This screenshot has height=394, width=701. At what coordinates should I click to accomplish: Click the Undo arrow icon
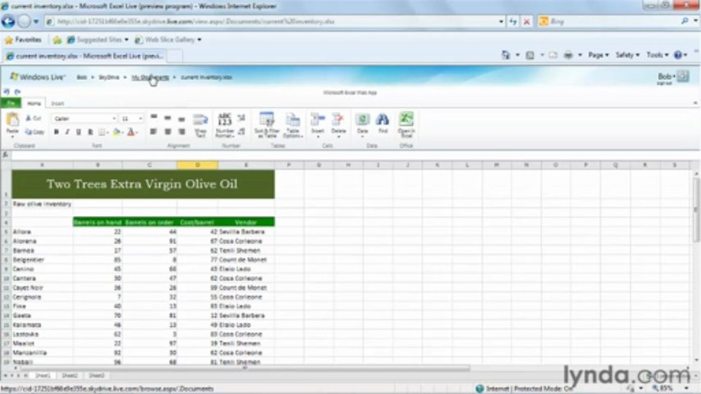[7, 92]
